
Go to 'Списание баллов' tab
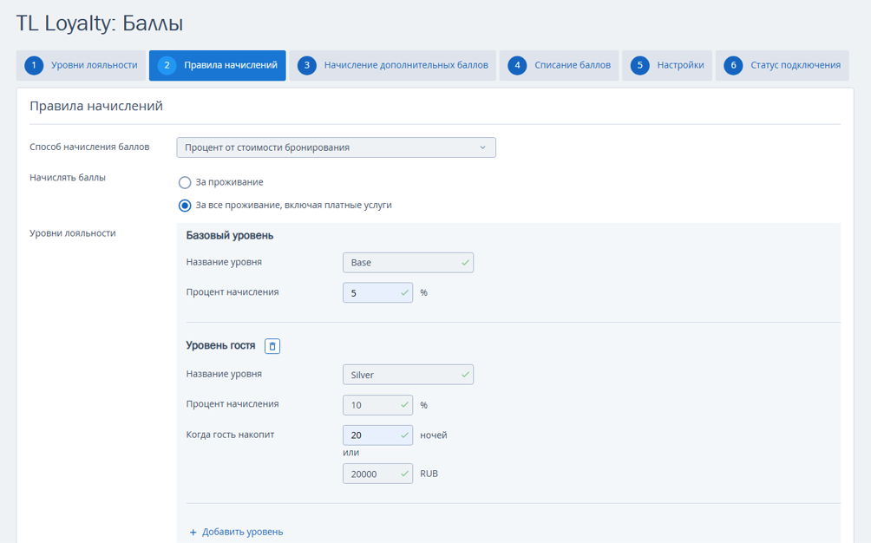(559, 66)
